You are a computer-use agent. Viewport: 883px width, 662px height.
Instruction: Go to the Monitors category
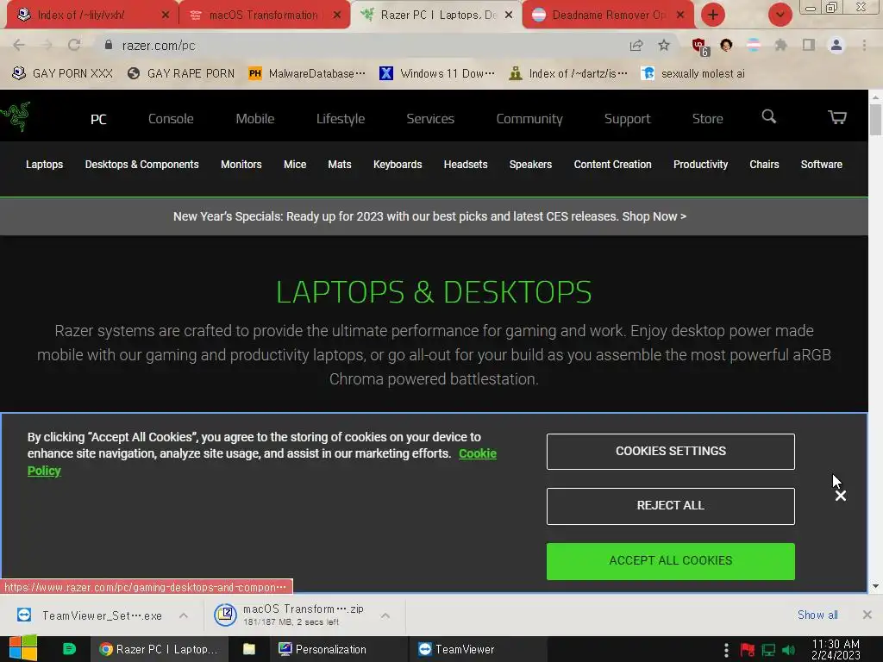click(241, 165)
